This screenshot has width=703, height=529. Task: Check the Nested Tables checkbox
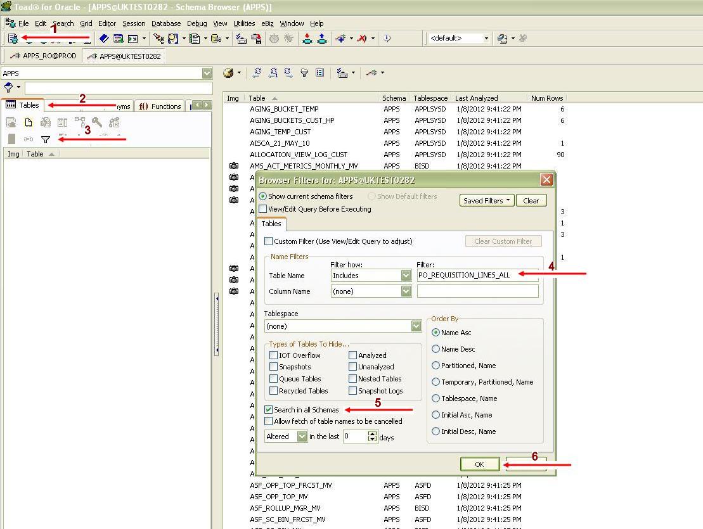pos(353,378)
